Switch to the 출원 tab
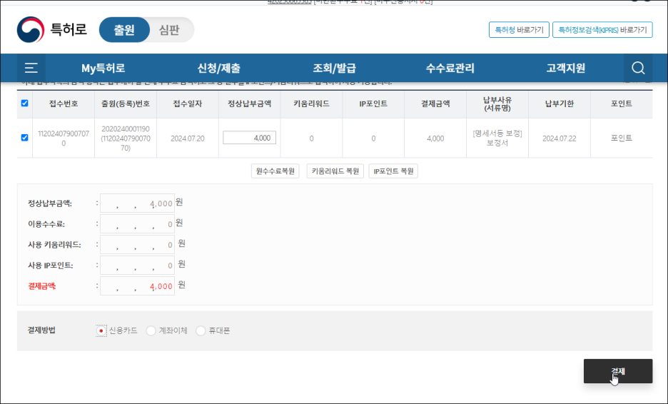Screen dimensions: 668x404 (124, 30)
